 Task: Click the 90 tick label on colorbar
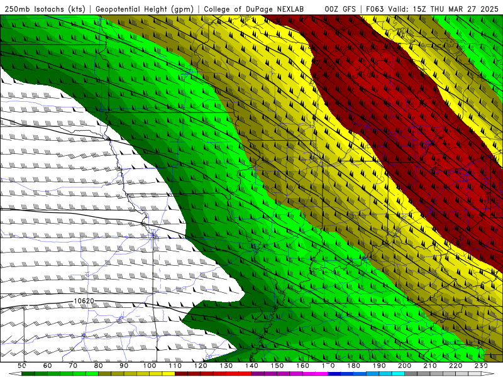[124, 366]
